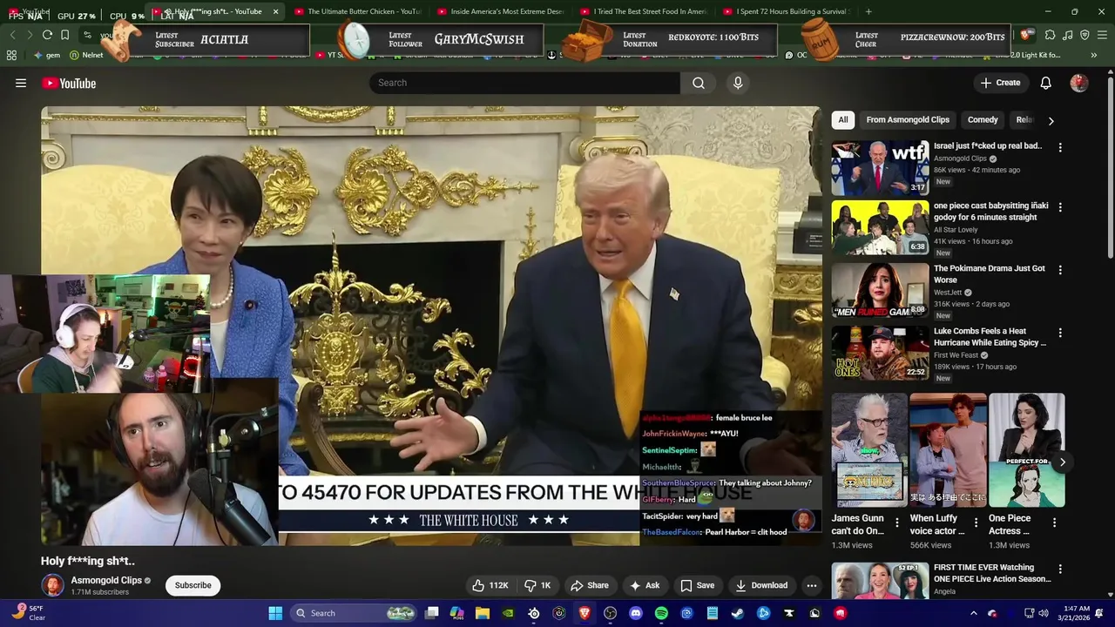
Task: Open Brave Shields lion icon in address bar
Action: click(1027, 35)
